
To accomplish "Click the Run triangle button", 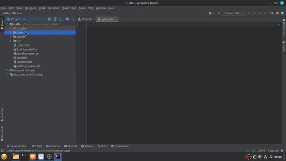I will (248, 13).
